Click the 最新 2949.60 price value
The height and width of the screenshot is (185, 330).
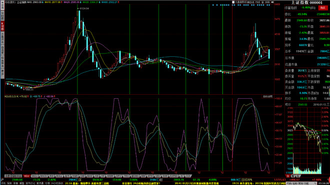[302, 20]
